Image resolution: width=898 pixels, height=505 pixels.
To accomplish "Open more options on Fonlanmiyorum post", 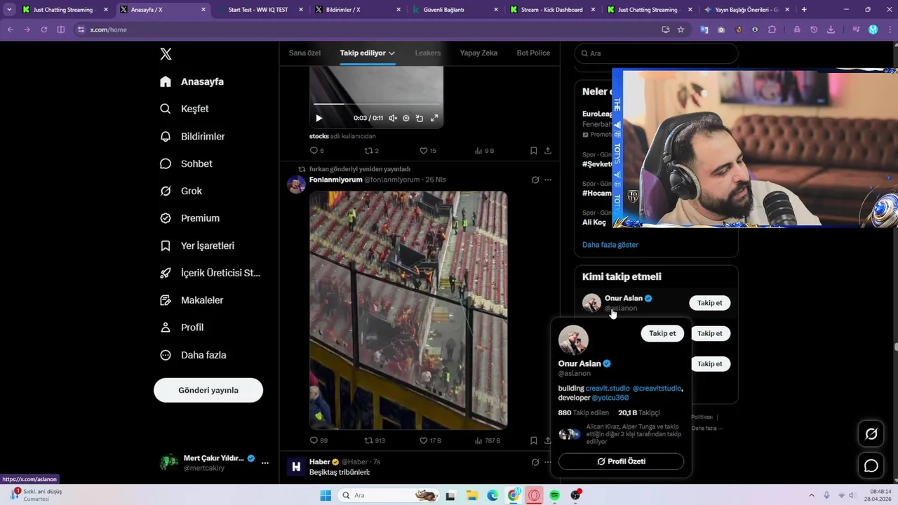I will [x=548, y=180].
